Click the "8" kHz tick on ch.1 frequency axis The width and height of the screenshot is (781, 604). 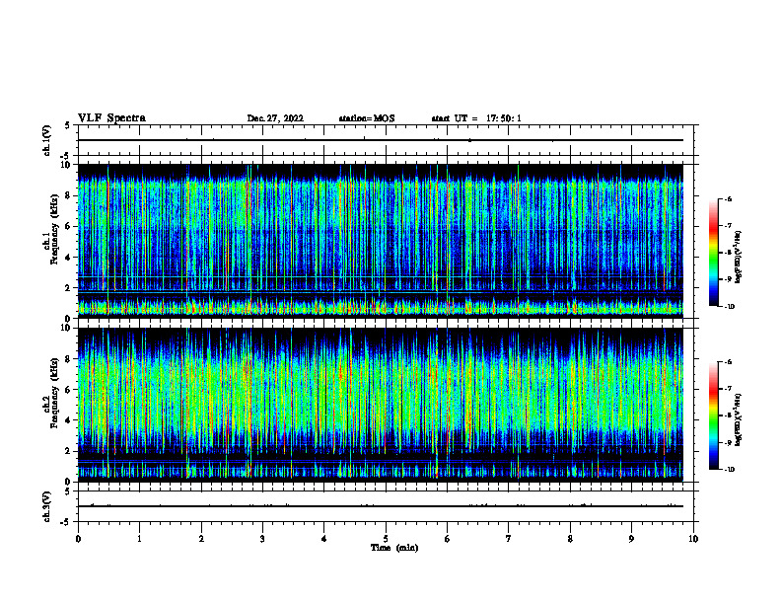(x=68, y=195)
